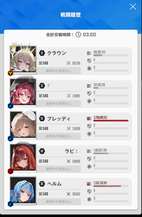Screen dimensions: 142x217
Task: Click クラウン's asterisk healing icon
Action: coord(89,69)
